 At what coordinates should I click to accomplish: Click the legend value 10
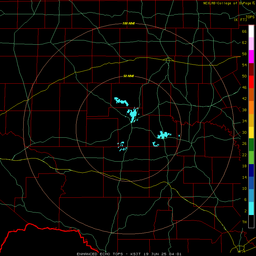coord(244,189)
